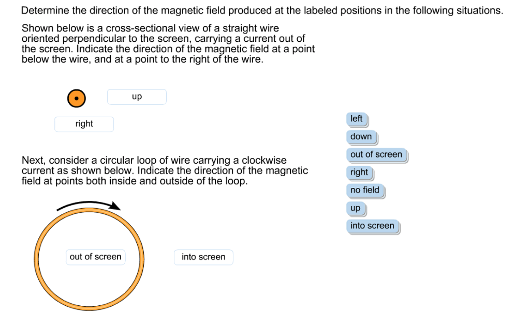Pick the 'up' answer chip
This screenshot has height=329, width=530.
click(355, 208)
